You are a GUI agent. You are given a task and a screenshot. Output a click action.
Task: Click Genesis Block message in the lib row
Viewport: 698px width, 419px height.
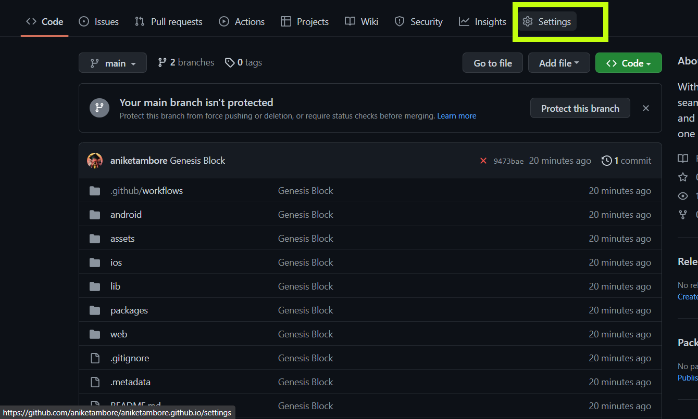306,286
